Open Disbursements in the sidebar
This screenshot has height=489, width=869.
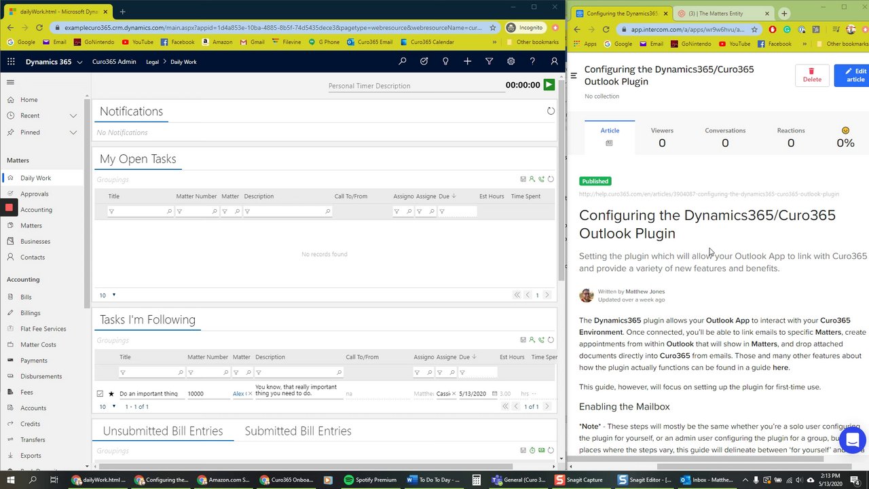[x=42, y=376]
